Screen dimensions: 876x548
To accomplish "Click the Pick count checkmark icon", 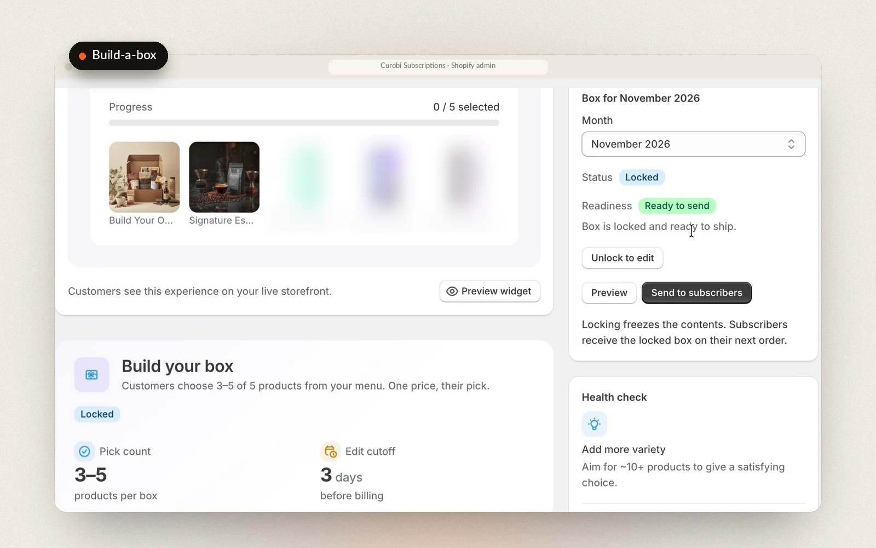I will coord(84,452).
